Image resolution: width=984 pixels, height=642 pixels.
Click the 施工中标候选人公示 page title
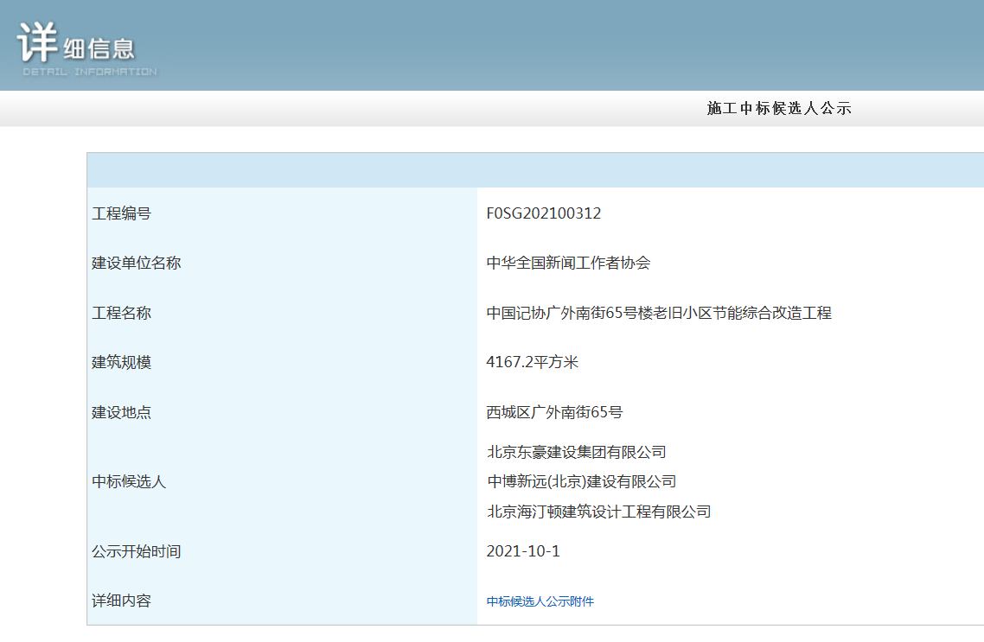click(779, 109)
